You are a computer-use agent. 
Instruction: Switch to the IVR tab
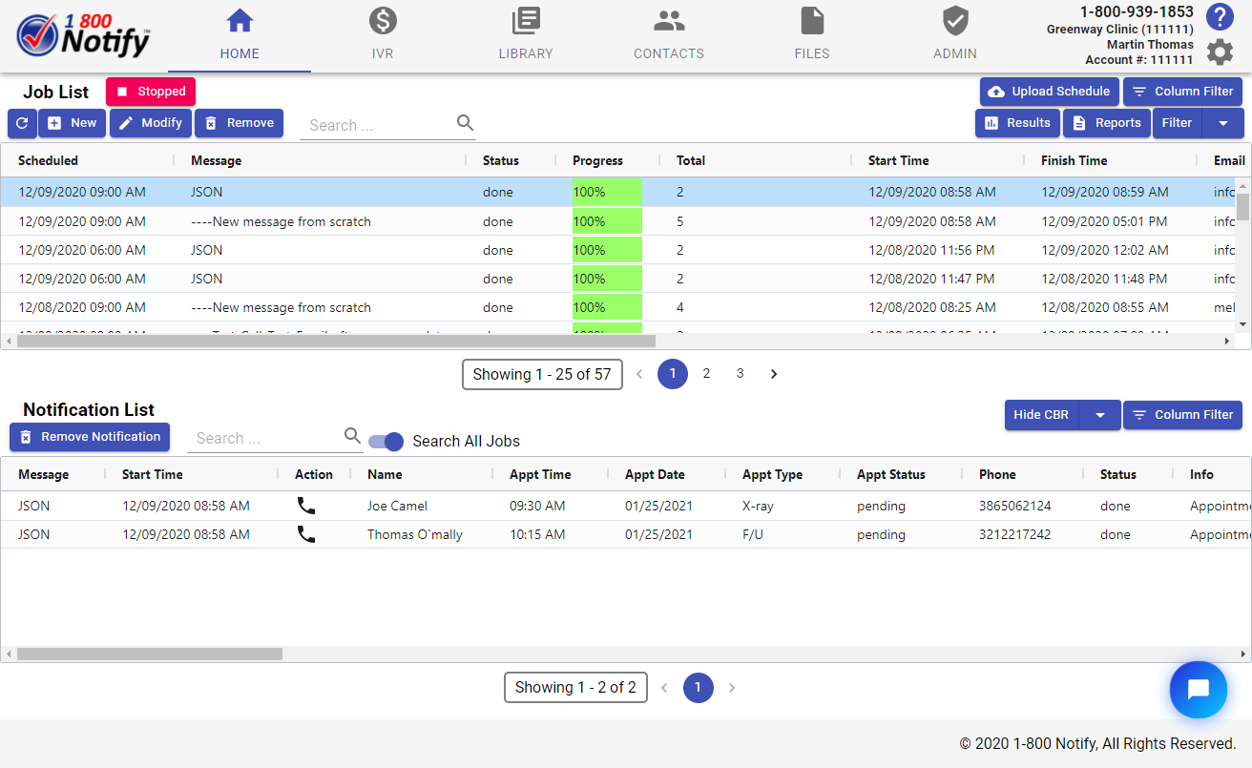[x=383, y=35]
